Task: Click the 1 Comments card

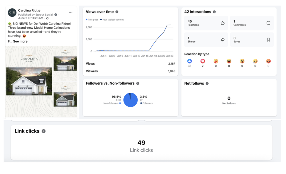Action: [x=252, y=23]
